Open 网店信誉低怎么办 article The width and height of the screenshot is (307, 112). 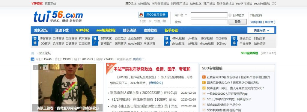click(x=233, y=83)
